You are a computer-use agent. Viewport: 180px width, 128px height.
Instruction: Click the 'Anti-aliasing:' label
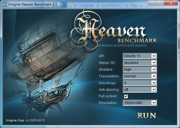click(109, 89)
